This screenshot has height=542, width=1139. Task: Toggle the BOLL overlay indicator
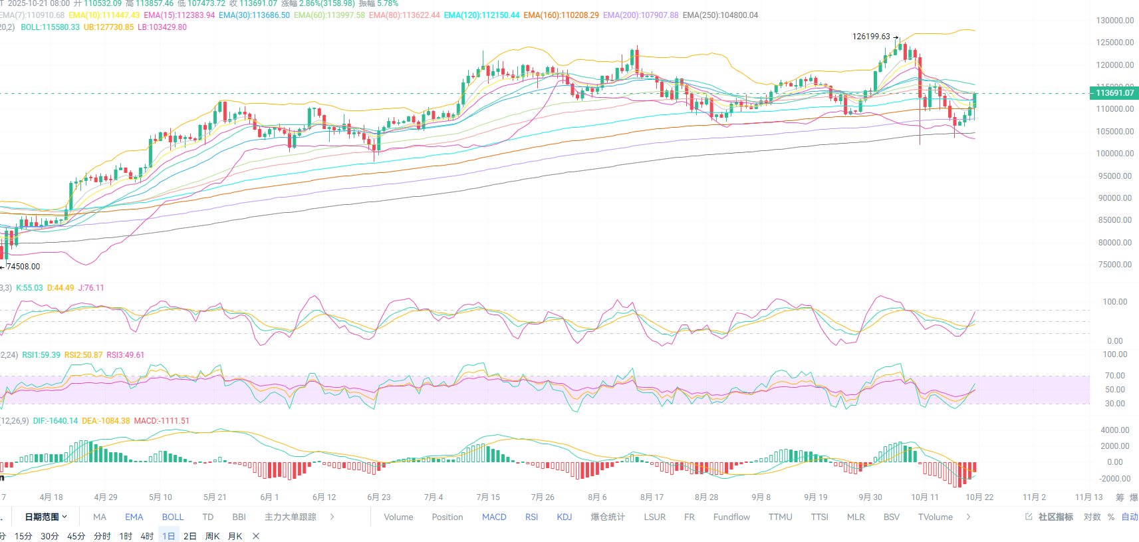pos(173,517)
